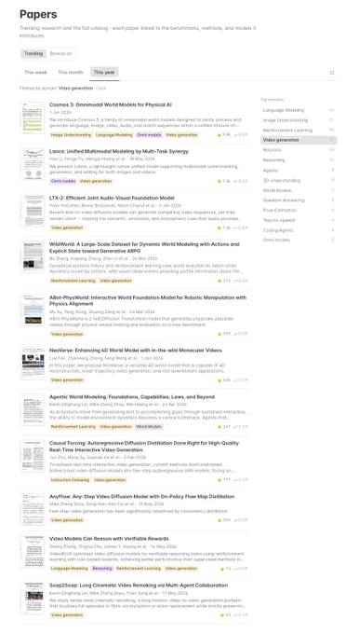This screenshot has width=346, height=634.
Task: Filter by World Models domain in sidebar
Action: click(x=299, y=190)
